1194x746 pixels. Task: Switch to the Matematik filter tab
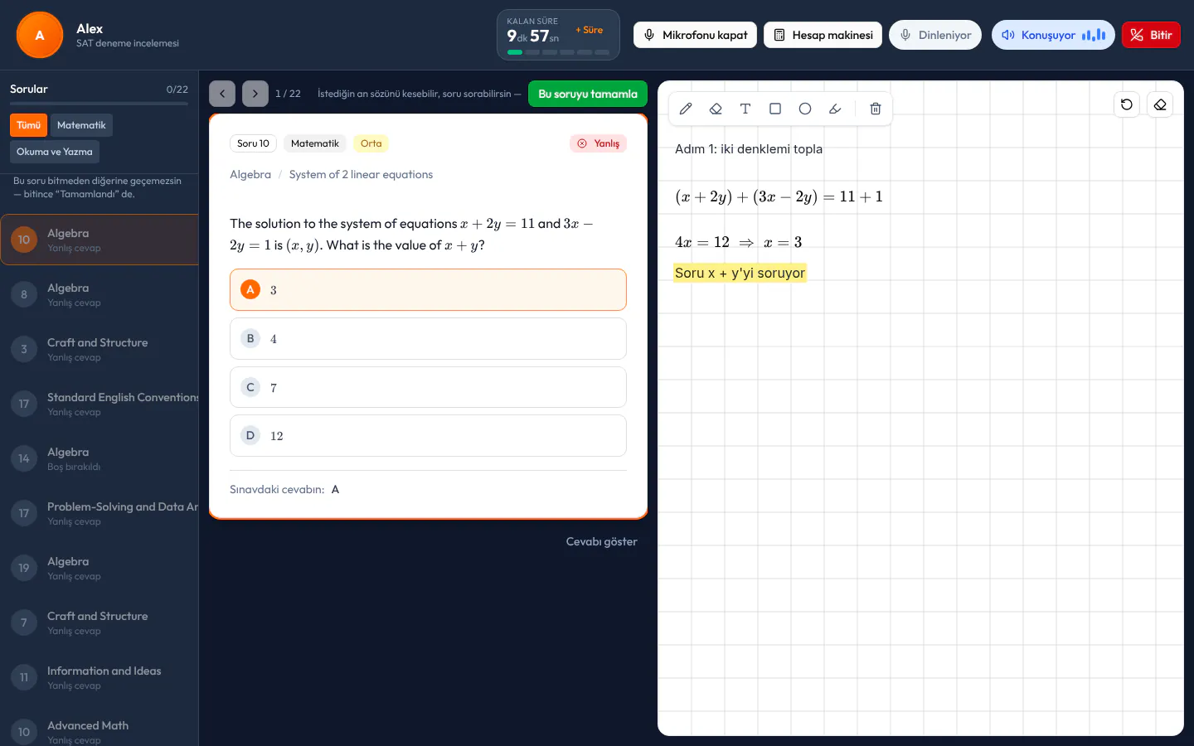click(x=81, y=125)
